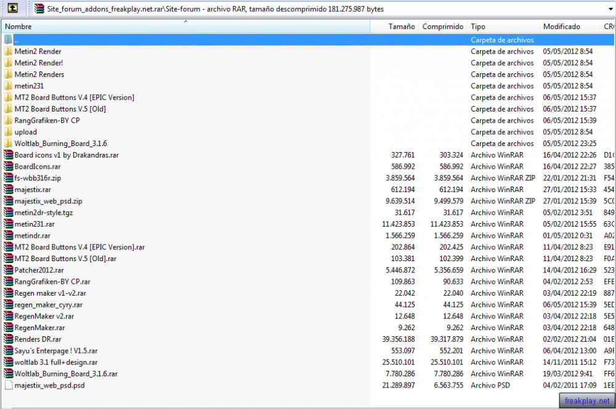Screen dimensions: 616x409
Task: Click the freakplay.net watermark link
Action: click(x=587, y=401)
